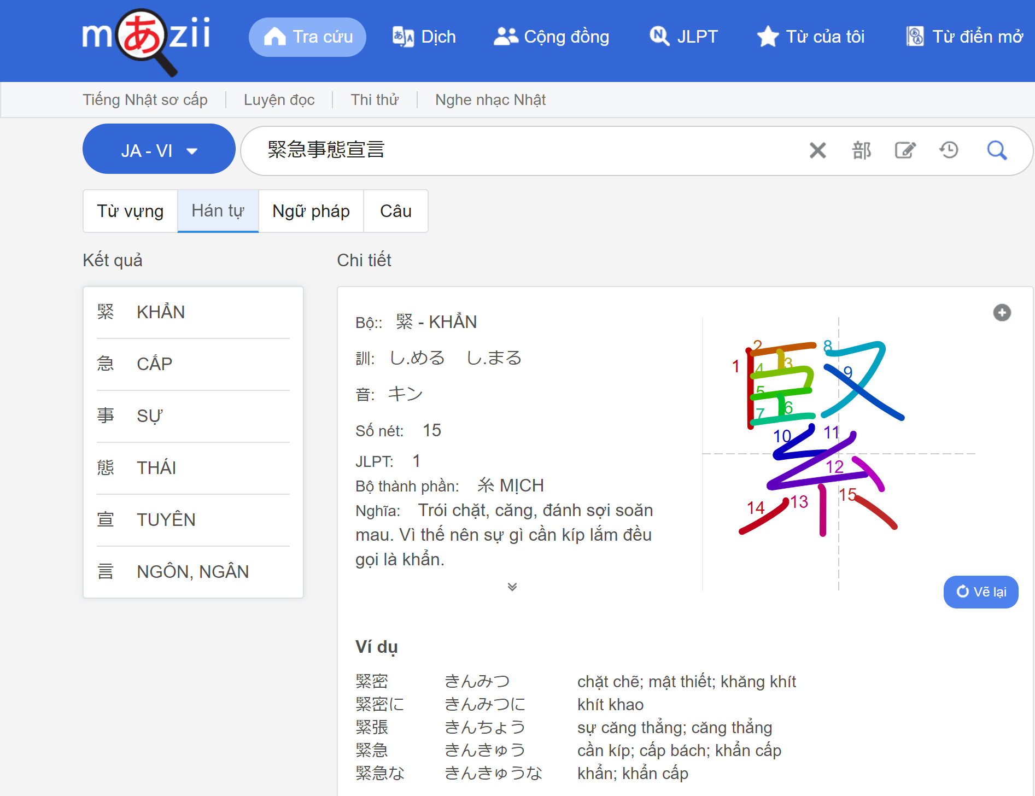
Task: Select 急 CẤP result
Action: click(193, 364)
